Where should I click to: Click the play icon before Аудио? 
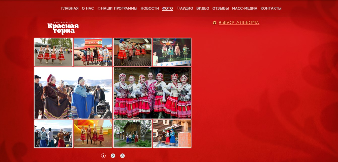coord(178,8)
